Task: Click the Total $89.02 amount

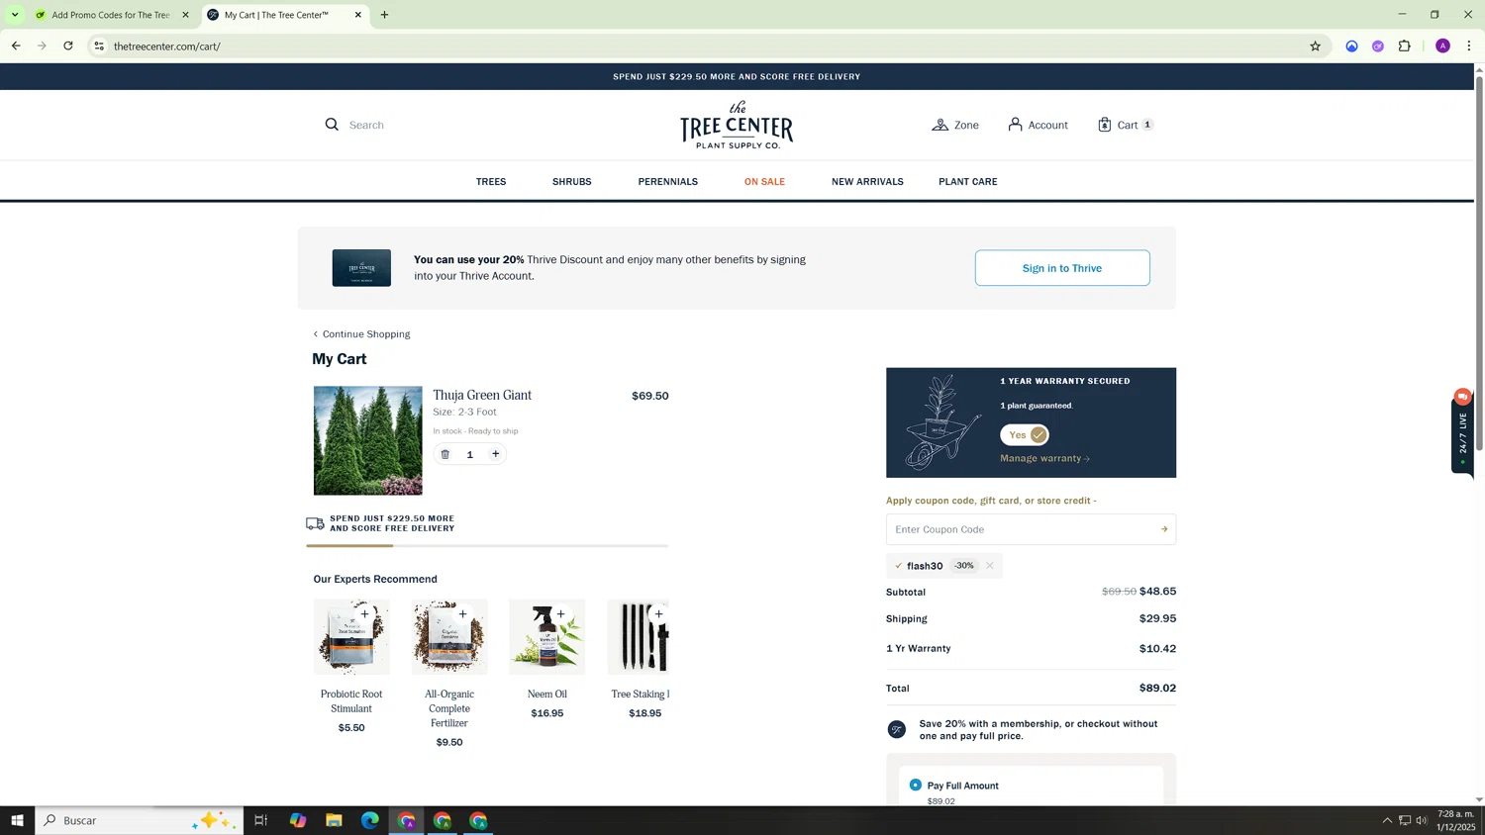Action: (x=1157, y=689)
